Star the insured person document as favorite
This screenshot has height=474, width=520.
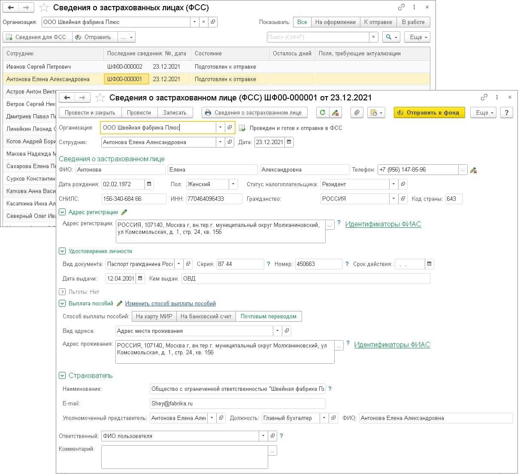pyautogui.click(x=100, y=98)
